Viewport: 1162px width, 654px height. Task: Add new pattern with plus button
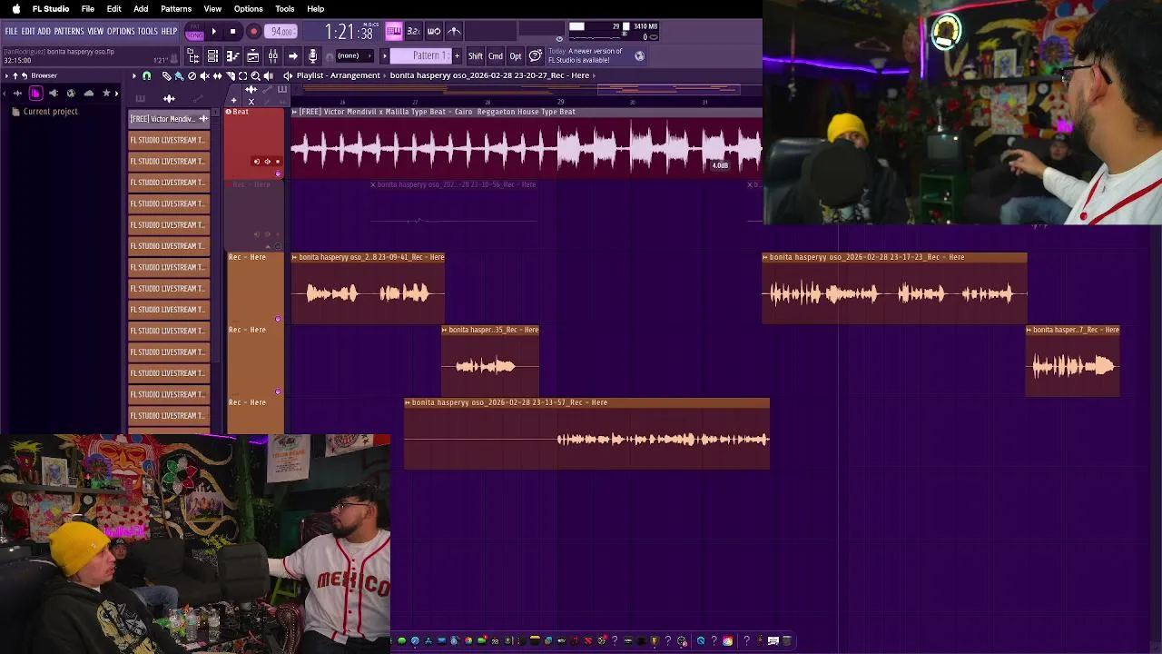tap(457, 56)
